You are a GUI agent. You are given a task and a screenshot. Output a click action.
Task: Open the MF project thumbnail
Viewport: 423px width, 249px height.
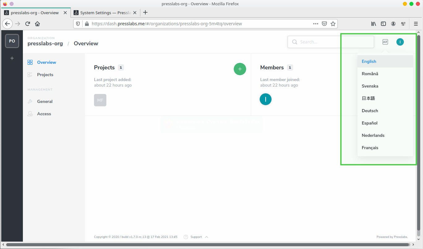(x=100, y=100)
